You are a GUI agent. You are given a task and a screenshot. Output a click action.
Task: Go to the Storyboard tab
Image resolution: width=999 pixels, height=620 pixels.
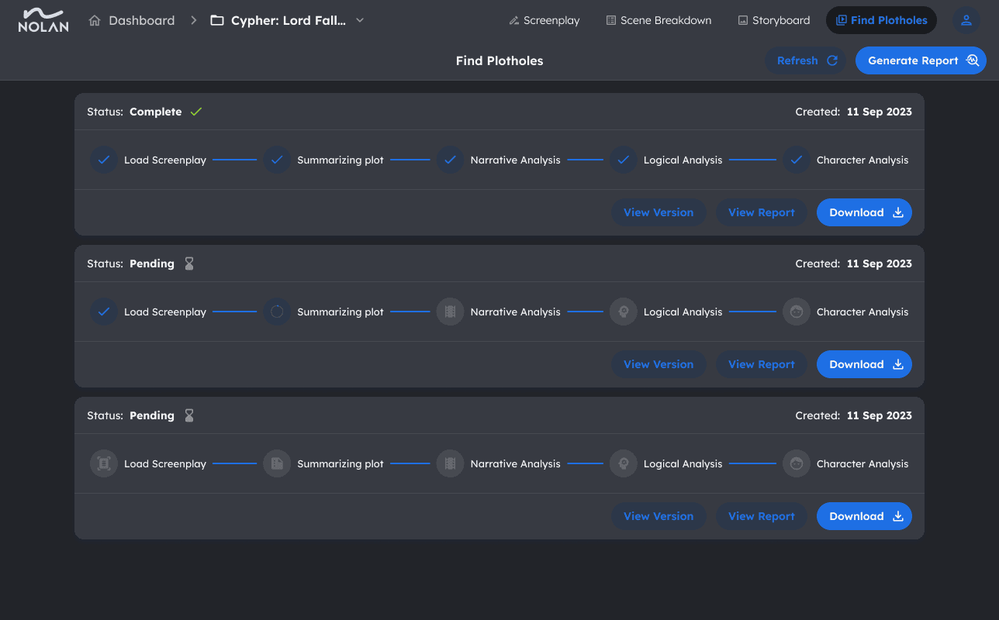click(x=773, y=20)
